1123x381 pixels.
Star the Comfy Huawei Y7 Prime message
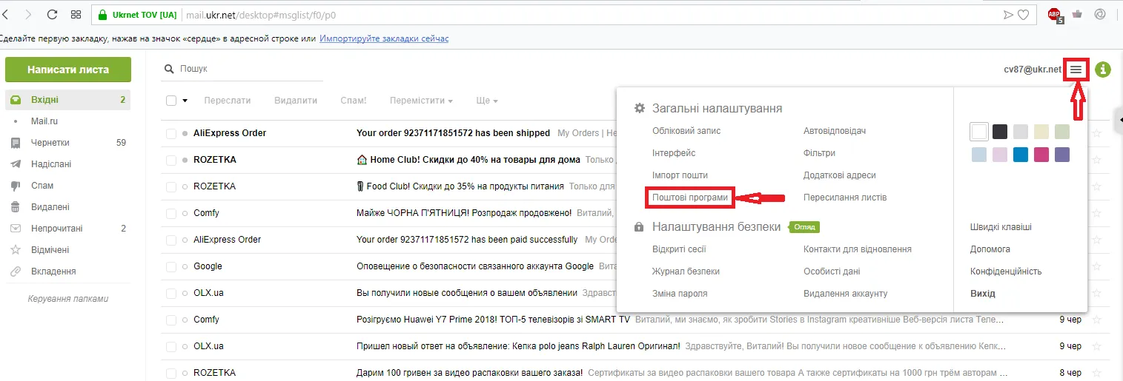coord(1097,320)
